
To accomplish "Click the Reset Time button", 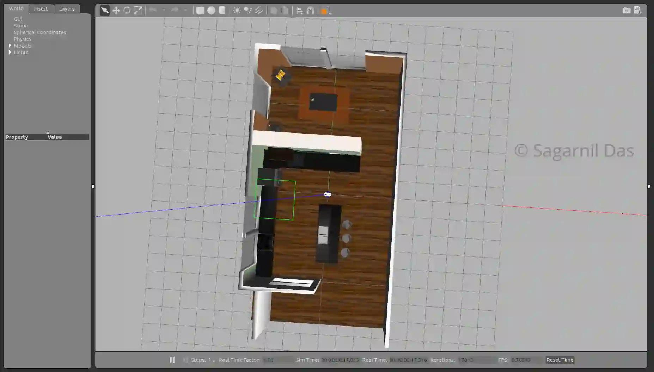I will pos(560,360).
